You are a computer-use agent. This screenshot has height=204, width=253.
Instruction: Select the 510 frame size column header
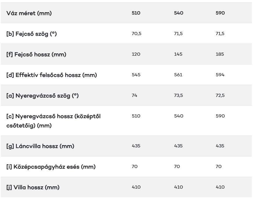pos(136,13)
